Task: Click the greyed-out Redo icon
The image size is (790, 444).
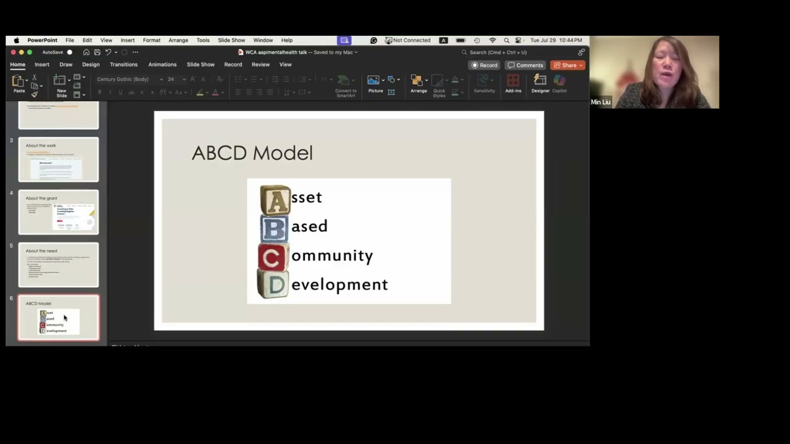Action: (x=124, y=52)
